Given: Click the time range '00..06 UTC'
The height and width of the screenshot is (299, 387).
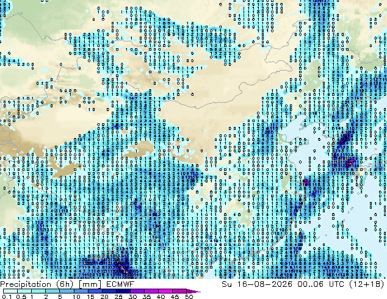Looking at the screenshot, I should pyautogui.click(x=320, y=284).
